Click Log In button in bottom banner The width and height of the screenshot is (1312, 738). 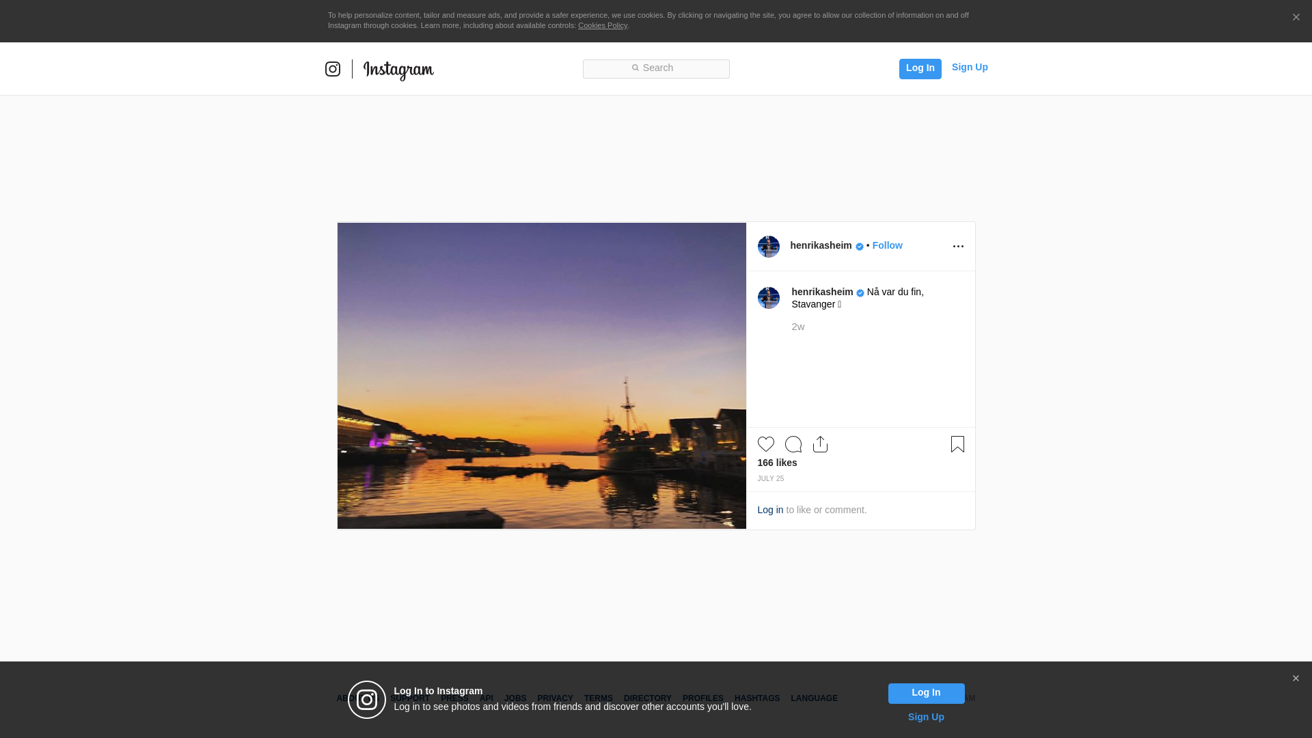(926, 693)
